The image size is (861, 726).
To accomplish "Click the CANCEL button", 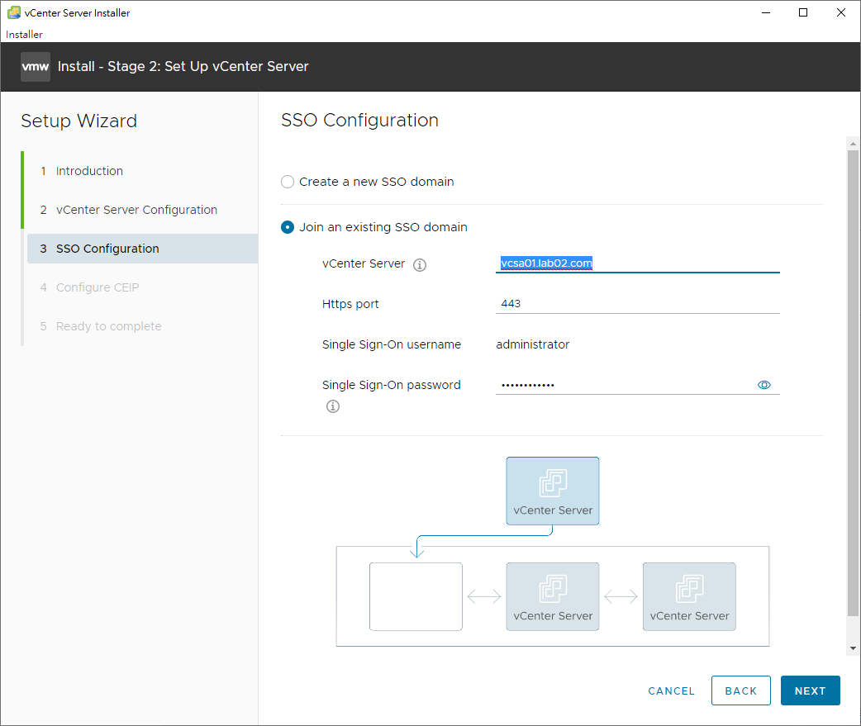I will point(671,690).
